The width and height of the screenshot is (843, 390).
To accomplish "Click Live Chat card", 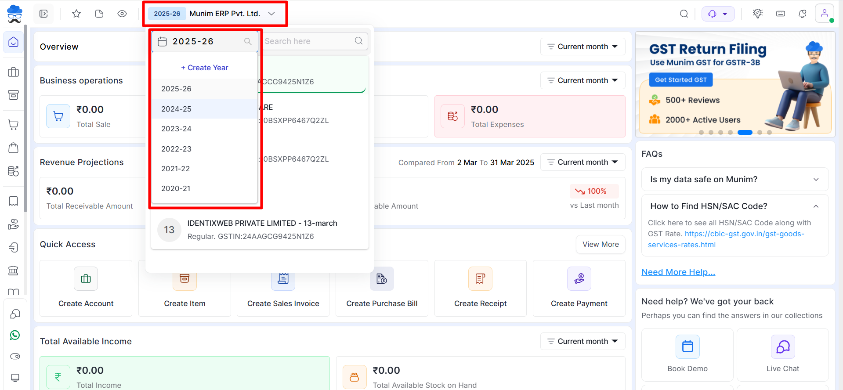I will click(x=783, y=354).
